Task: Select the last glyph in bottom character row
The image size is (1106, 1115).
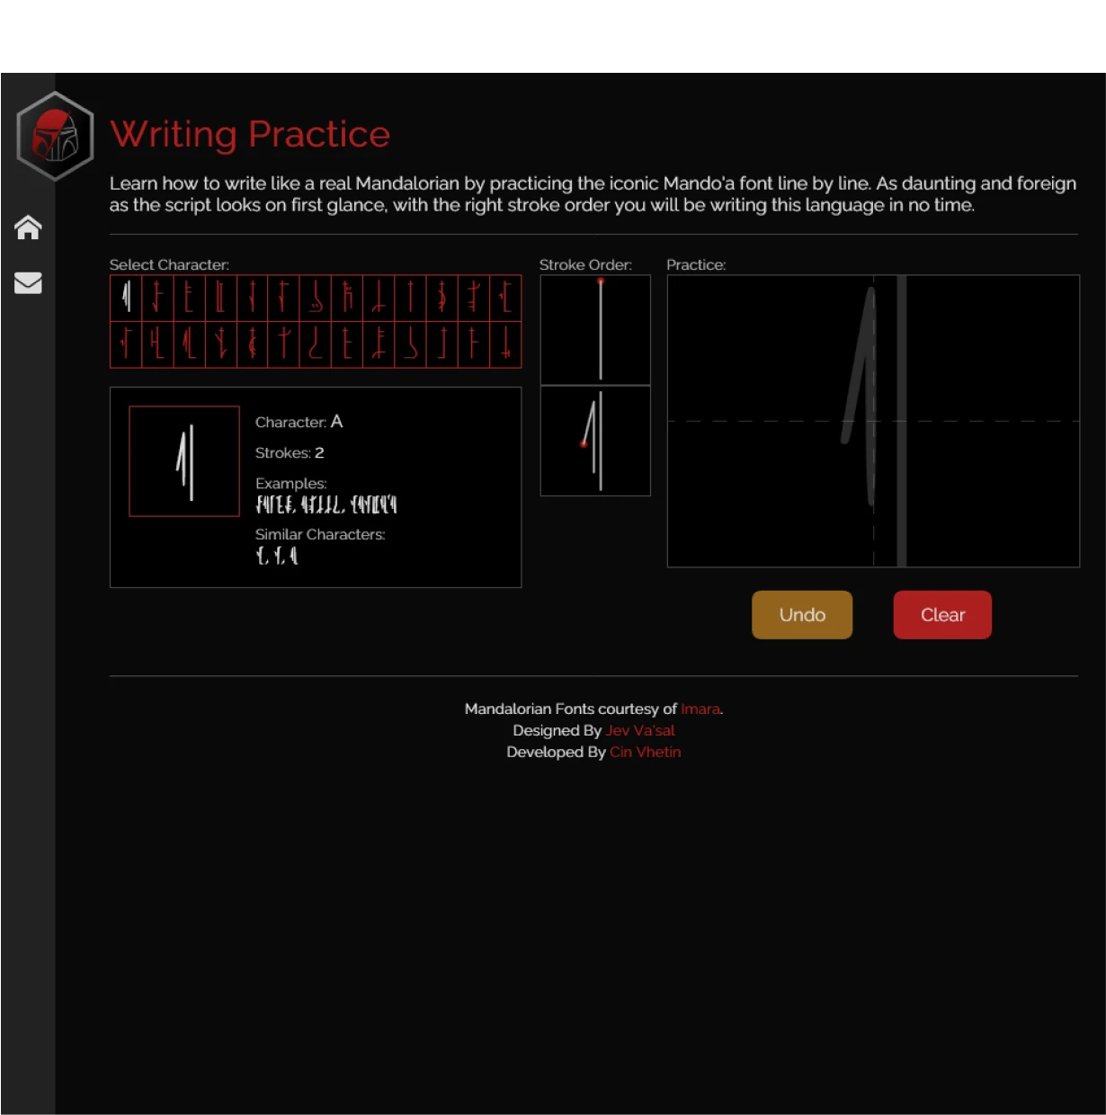Action: [x=505, y=343]
